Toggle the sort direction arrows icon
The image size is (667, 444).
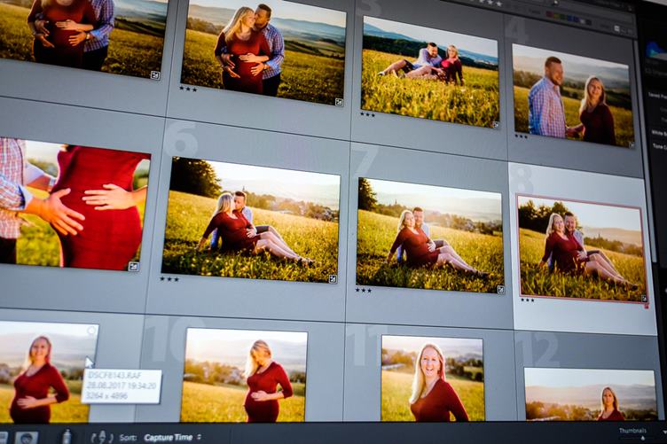coord(102,437)
